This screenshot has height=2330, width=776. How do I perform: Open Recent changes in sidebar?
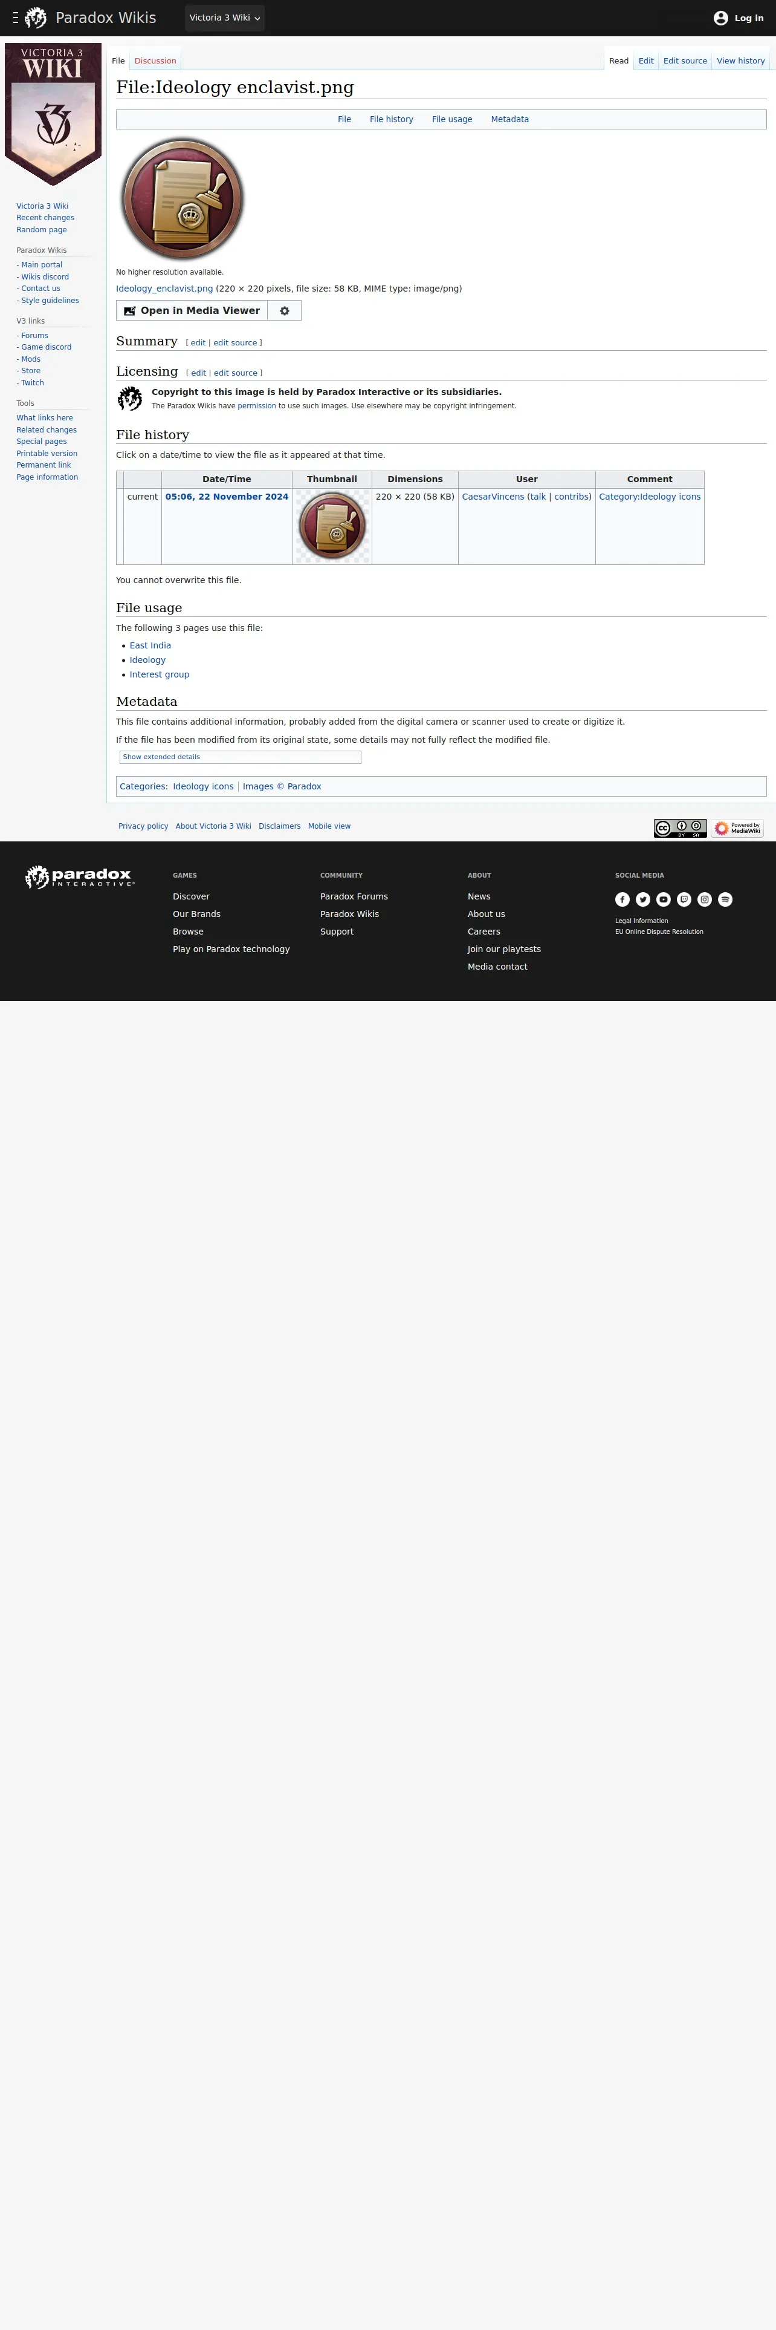[x=45, y=218]
